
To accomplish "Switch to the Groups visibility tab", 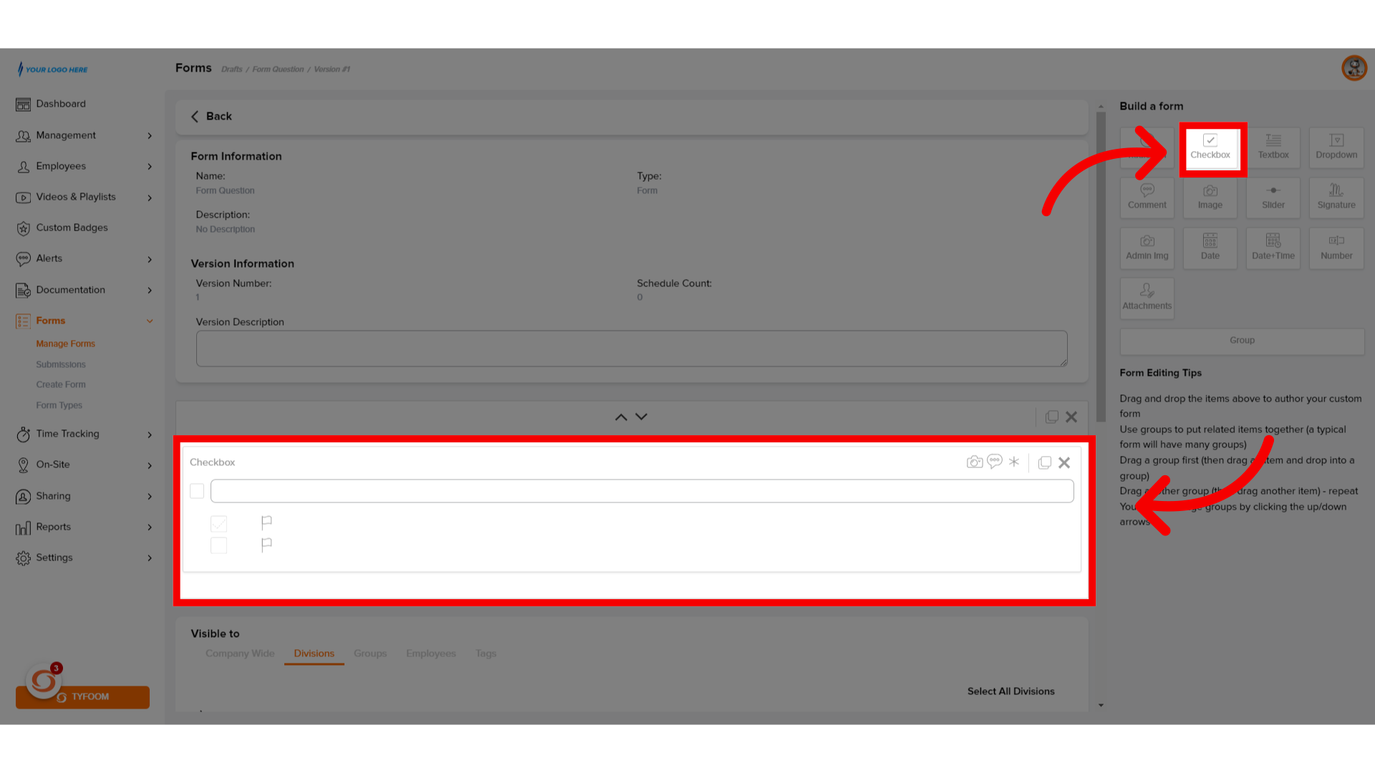I will pos(370,653).
